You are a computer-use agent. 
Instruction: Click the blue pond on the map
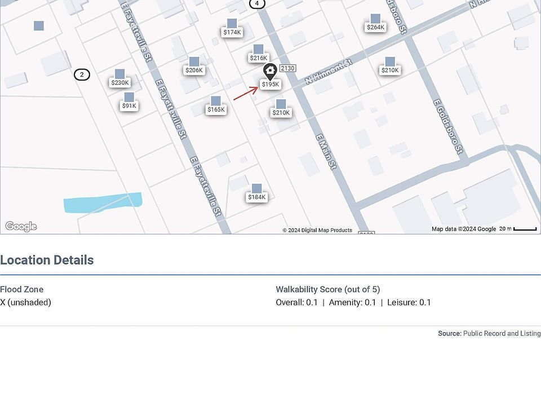(x=102, y=203)
